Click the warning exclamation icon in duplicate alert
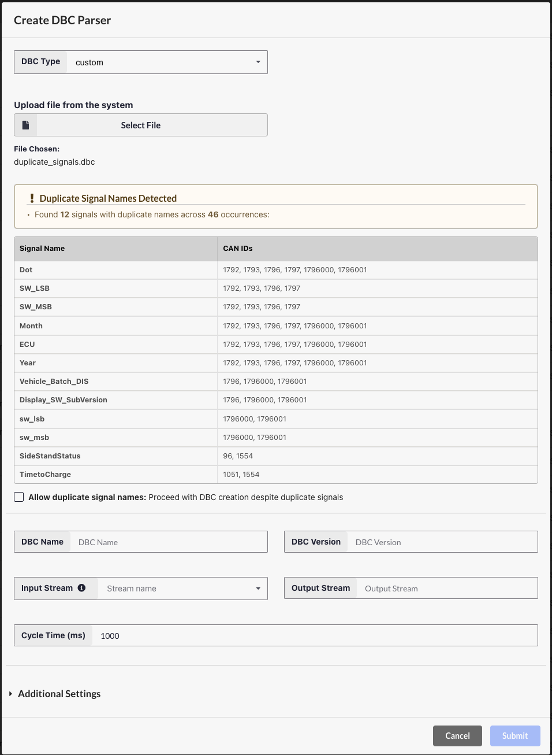The height and width of the screenshot is (755, 552). coord(32,198)
